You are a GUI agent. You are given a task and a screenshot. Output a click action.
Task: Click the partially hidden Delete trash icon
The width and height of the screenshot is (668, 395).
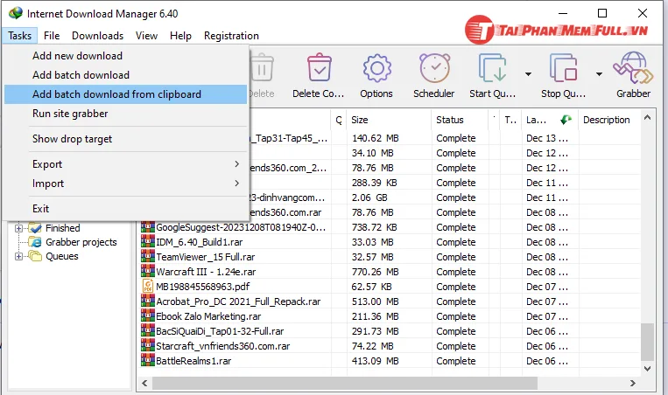point(262,67)
